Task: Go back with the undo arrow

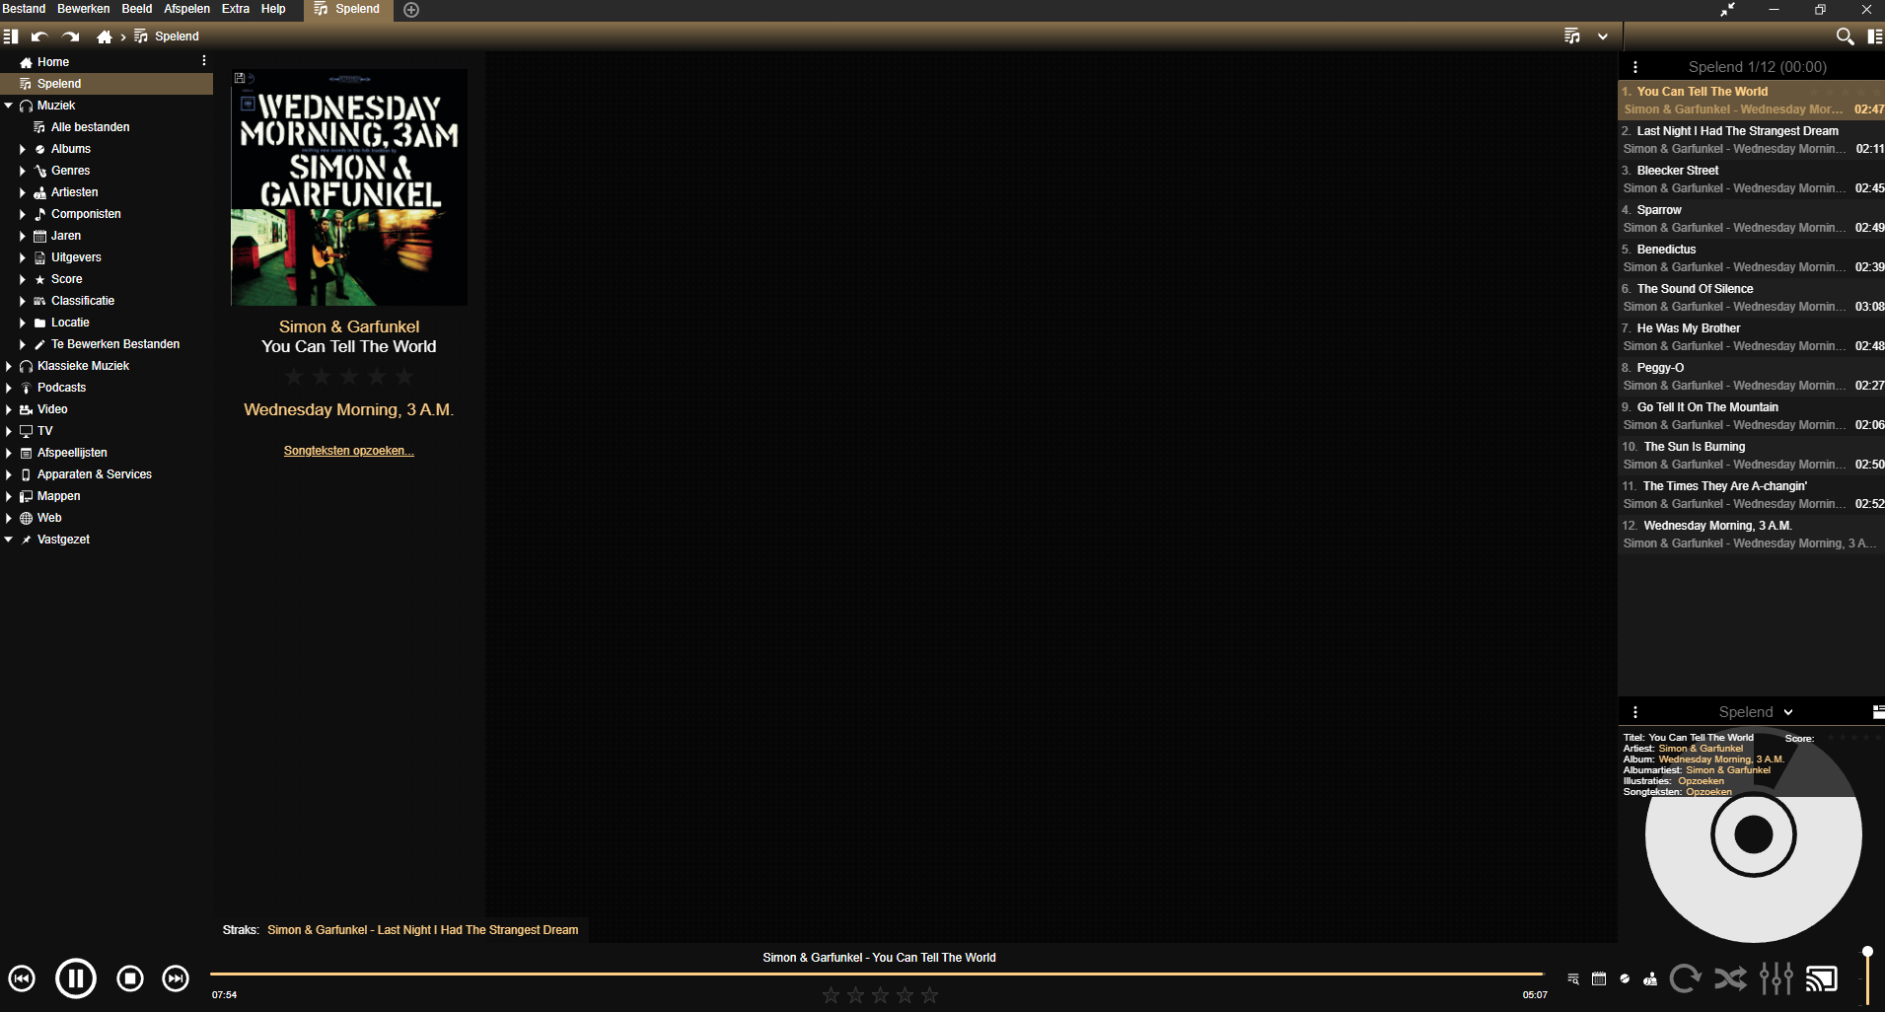Action: 39,36
